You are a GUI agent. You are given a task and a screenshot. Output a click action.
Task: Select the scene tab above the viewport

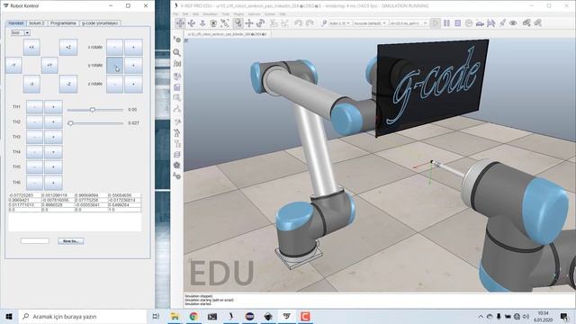[228, 34]
